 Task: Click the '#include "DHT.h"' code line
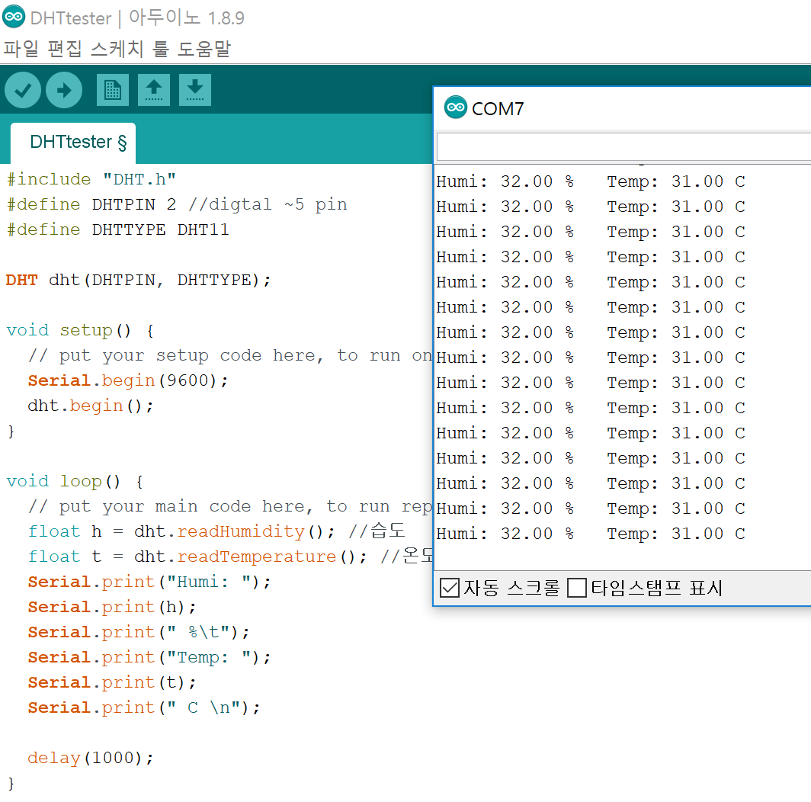coord(91,180)
